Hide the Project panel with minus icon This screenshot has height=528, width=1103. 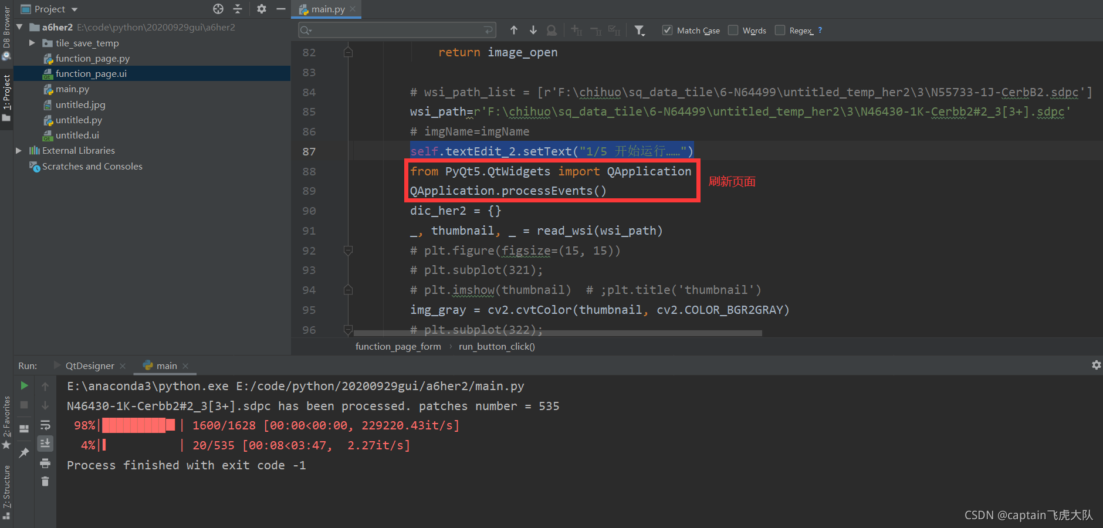pyautogui.click(x=281, y=9)
